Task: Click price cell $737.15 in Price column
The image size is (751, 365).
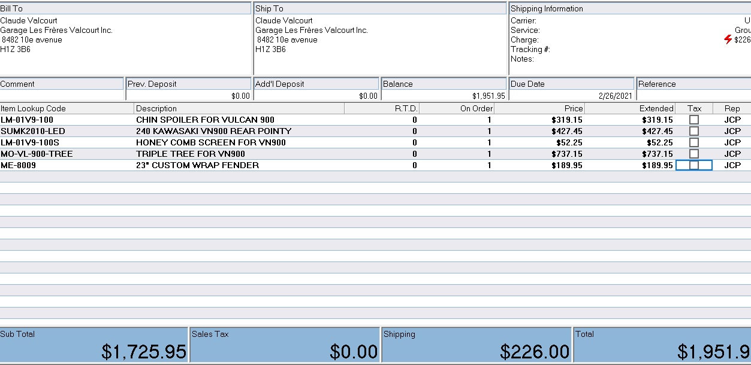Action: (567, 154)
